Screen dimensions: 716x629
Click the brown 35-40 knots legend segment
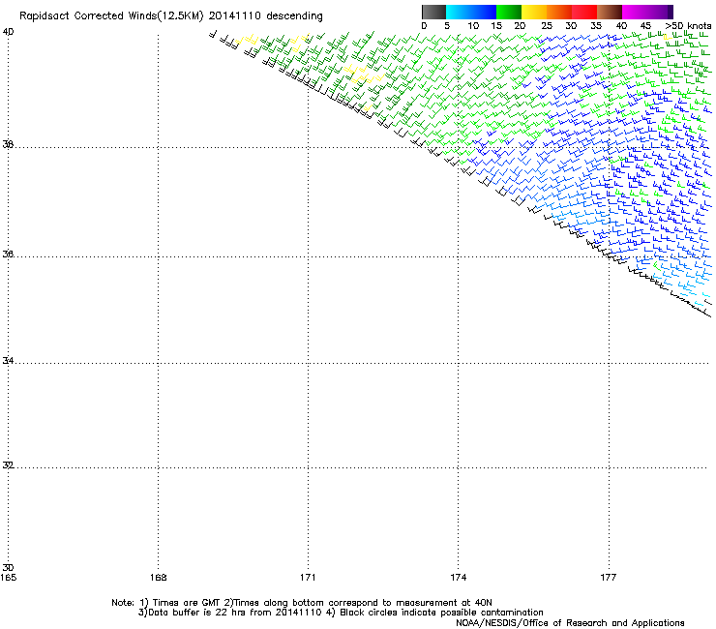pos(610,12)
